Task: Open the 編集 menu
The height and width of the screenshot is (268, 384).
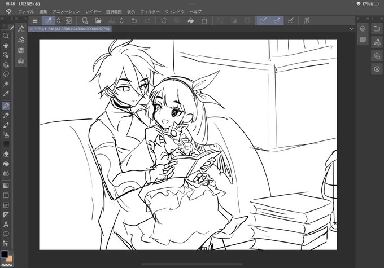Action: 43,11
